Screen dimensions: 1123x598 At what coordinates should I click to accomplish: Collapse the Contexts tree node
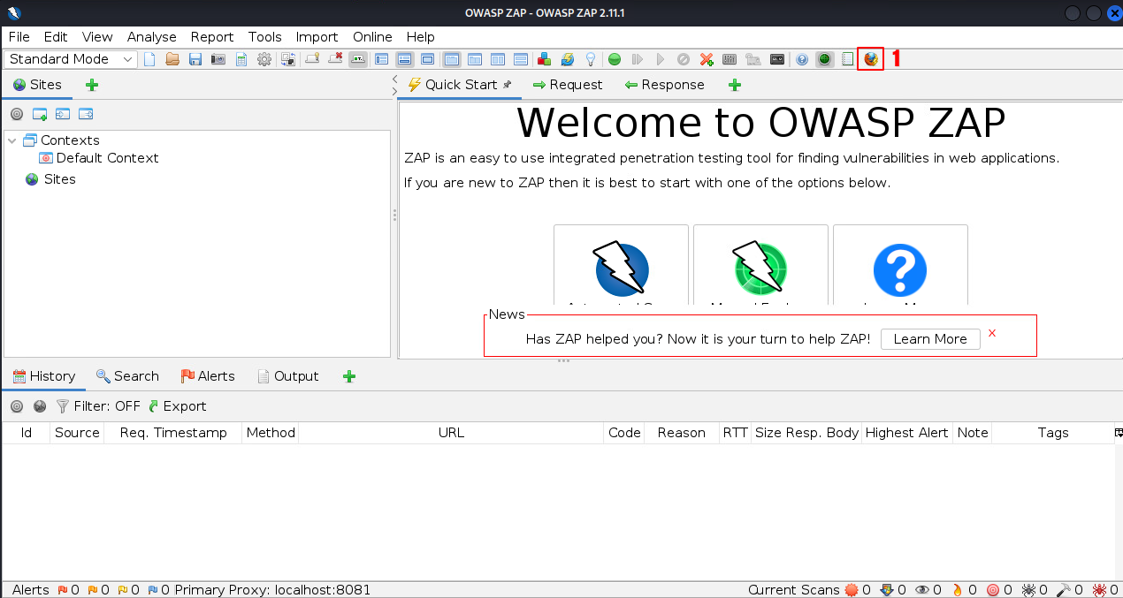[x=12, y=140]
